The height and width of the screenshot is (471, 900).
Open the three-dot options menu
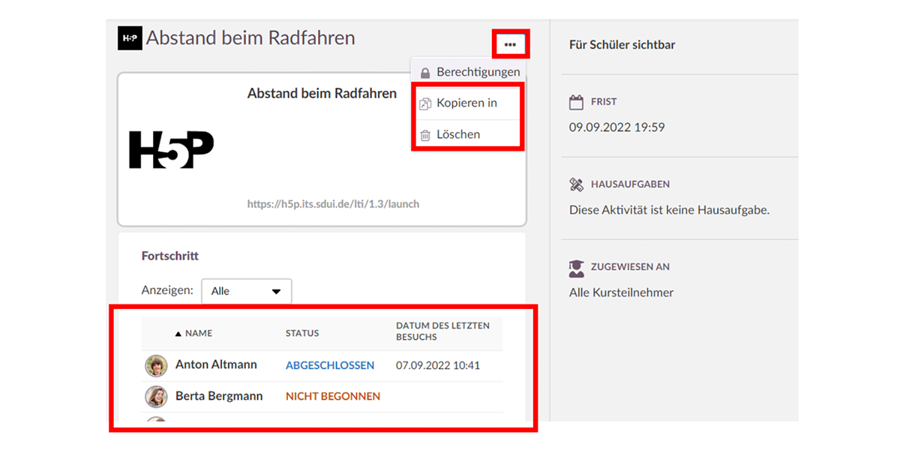[511, 44]
